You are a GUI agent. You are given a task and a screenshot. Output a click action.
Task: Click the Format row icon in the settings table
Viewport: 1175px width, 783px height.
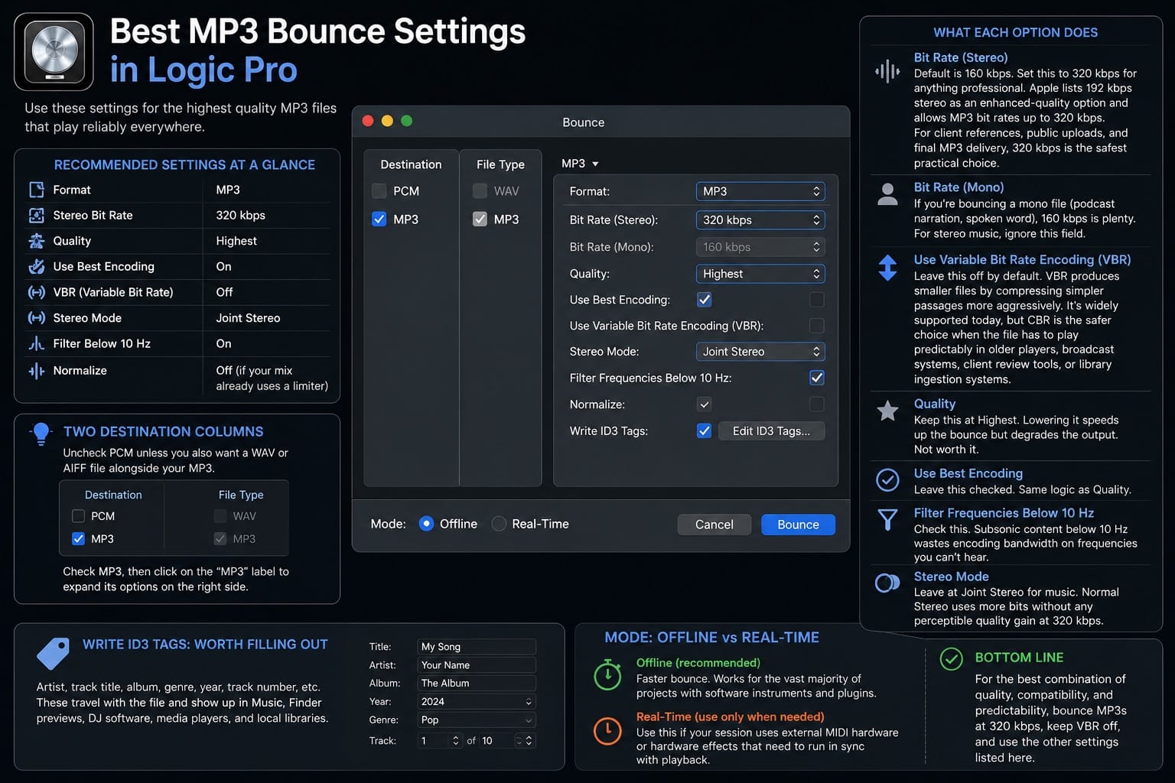pos(36,190)
